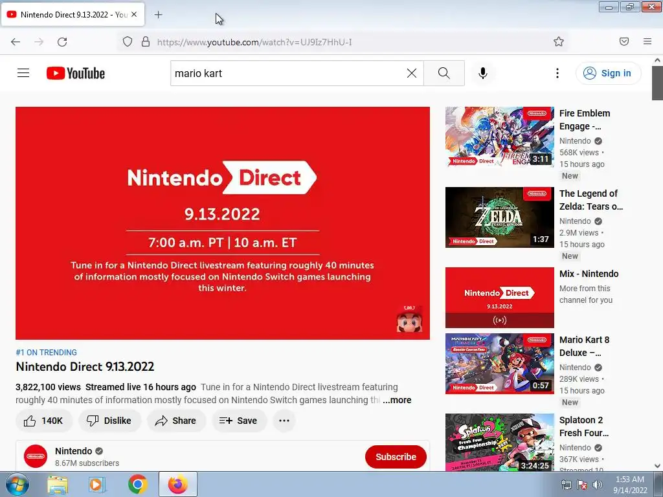Open YouTube settings three-dot menu
This screenshot has width=663, height=497.
point(557,73)
